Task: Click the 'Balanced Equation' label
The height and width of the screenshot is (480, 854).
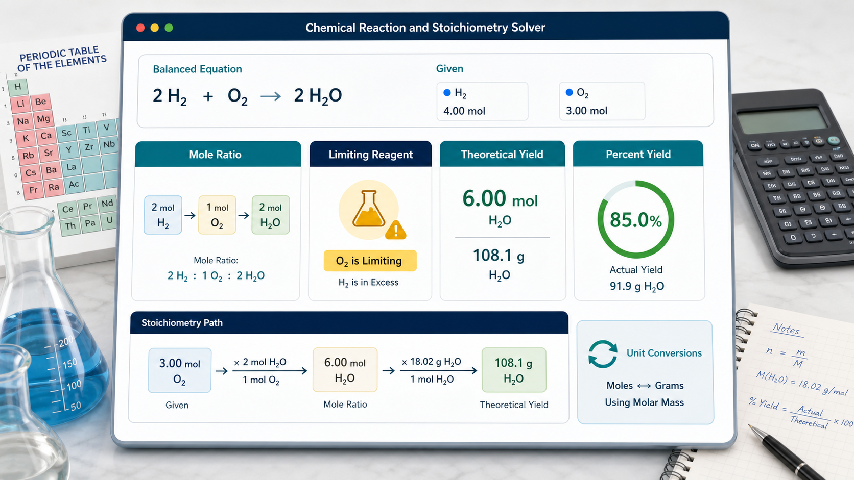Action: (198, 69)
